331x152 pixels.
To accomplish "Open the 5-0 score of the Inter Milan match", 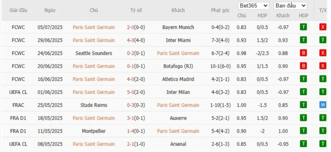I will (130, 92).
